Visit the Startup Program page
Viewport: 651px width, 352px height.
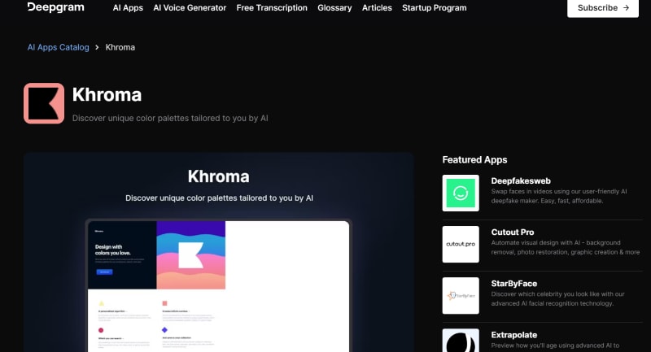coord(435,8)
